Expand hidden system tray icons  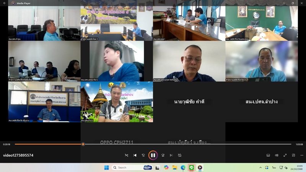click(260, 167)
